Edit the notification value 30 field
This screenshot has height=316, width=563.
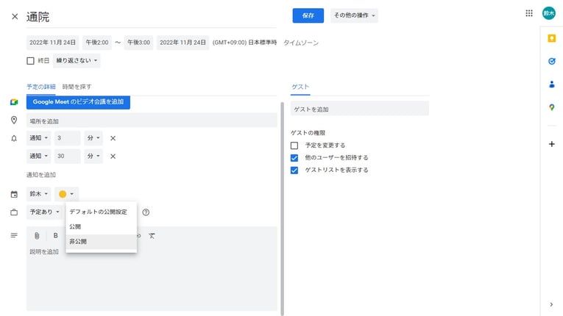(68, 156)
